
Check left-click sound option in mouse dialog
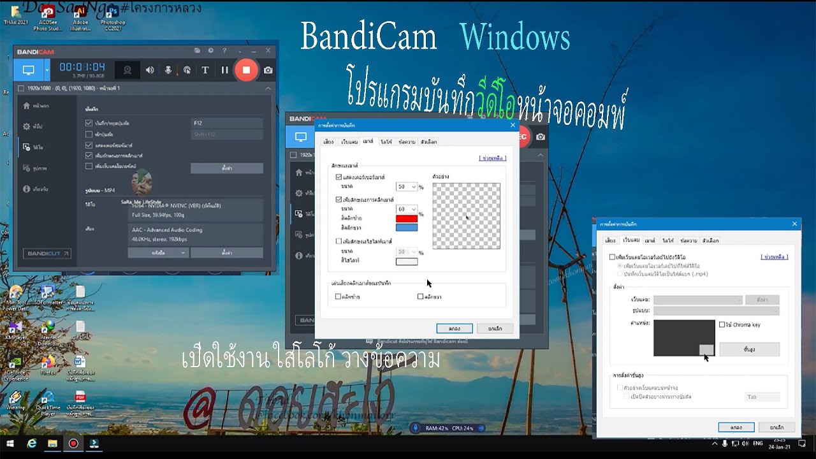[x=339, y=296]
